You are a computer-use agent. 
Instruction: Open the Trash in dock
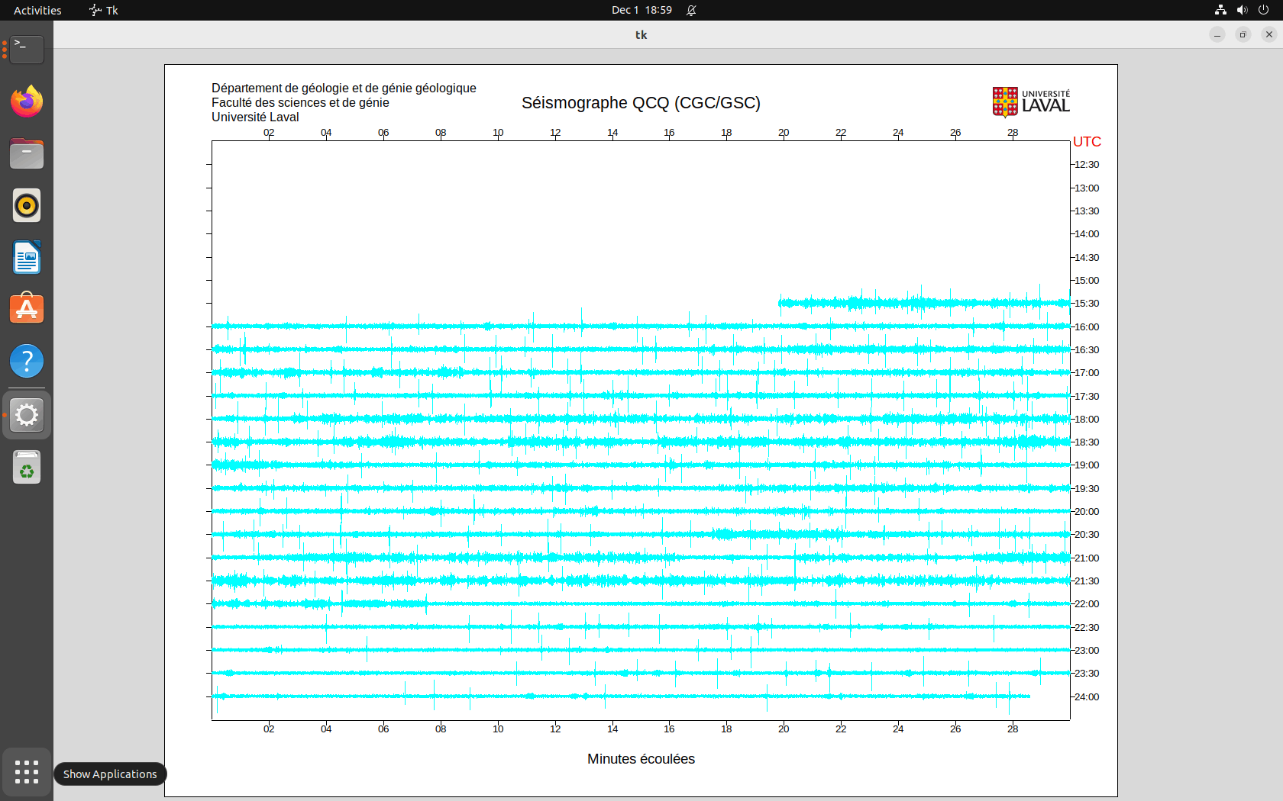coord(27,468)
